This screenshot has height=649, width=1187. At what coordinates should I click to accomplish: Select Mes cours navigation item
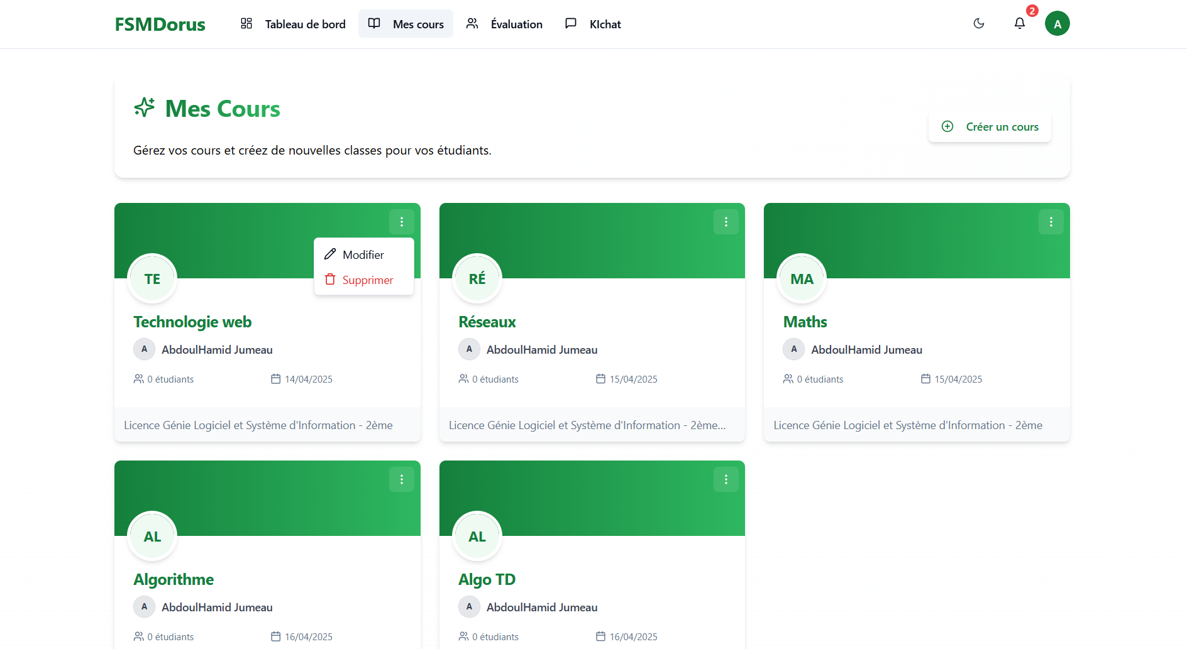[406, 24]
